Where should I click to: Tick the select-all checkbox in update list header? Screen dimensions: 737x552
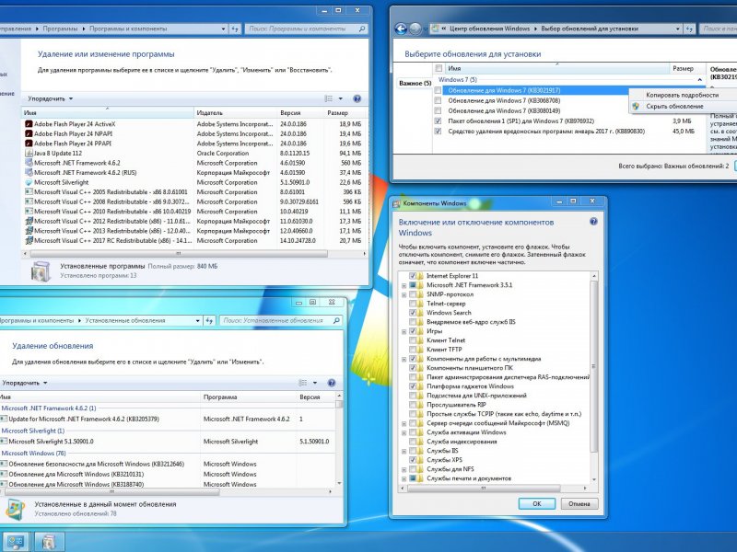pyautogui.click(x=439, y=68)
